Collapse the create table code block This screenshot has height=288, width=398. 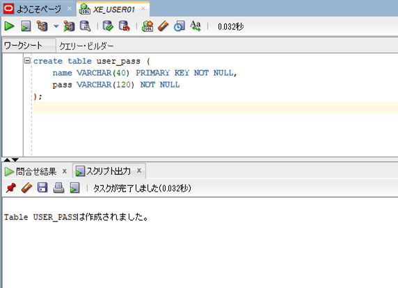point(27,61)
